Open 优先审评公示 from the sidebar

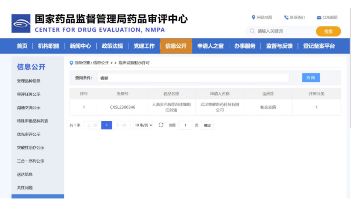click(28, 134)
